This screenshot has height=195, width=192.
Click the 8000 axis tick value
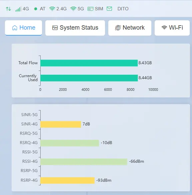pyautogui.click(x=130, y=90)
